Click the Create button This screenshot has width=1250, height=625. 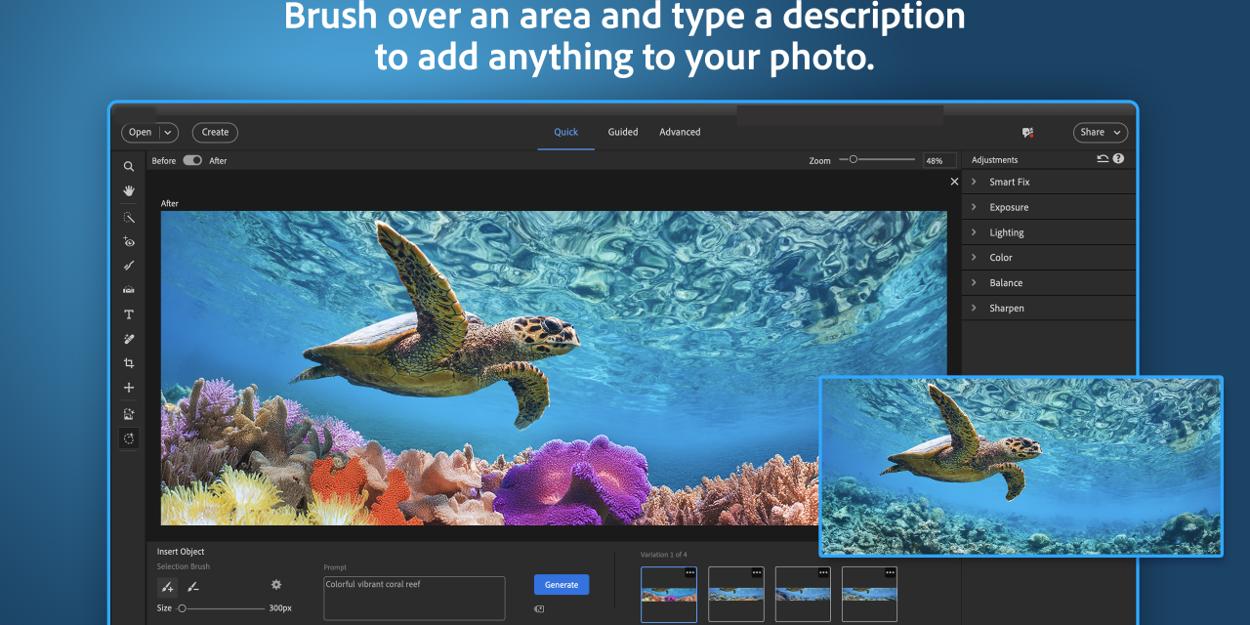pos(215,132)
